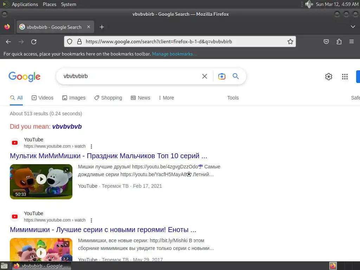Click the Did you mean vbvbvbvb suggestion
This screenshot has height=270, width=360.
(67, 127)
